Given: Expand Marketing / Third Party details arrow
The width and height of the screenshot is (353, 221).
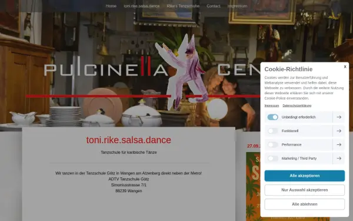Looking at the screenshot, I should pos(339,159).
